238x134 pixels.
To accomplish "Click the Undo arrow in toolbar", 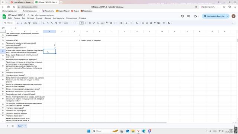I will click(17, 23).
